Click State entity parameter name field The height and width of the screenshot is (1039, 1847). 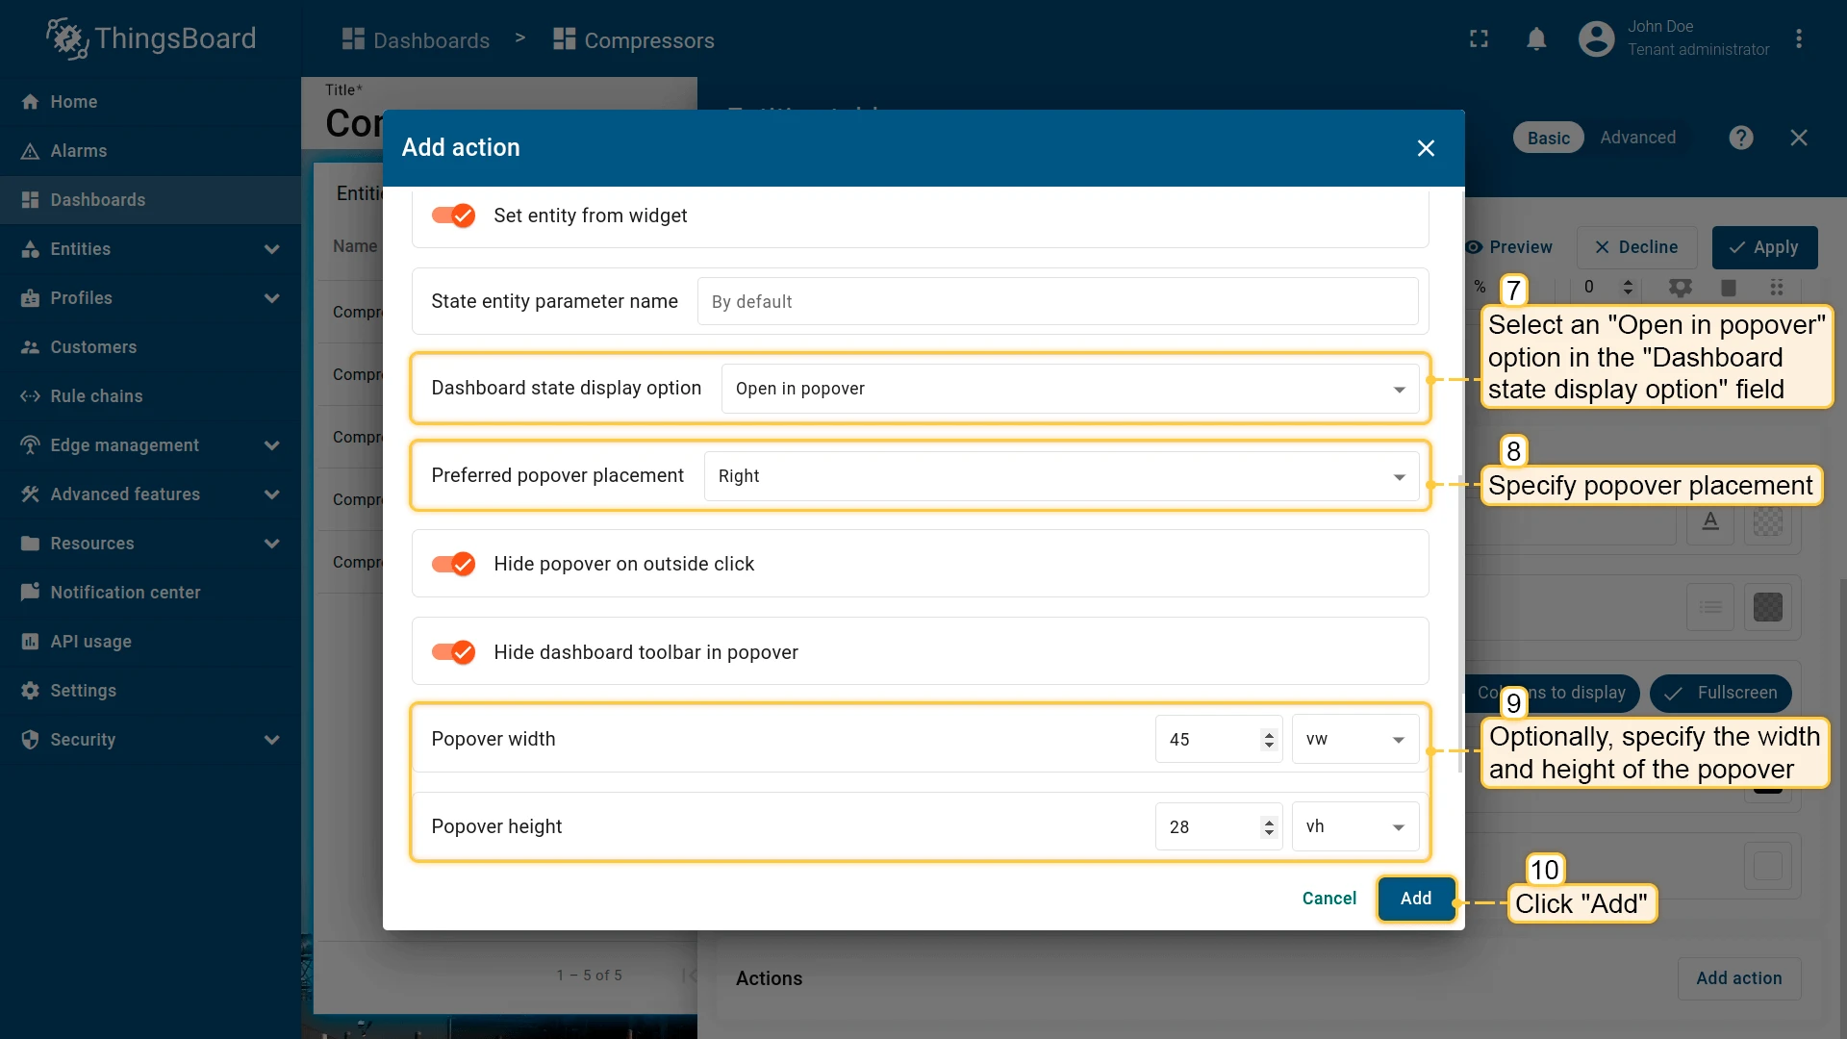click(1057, 302)
